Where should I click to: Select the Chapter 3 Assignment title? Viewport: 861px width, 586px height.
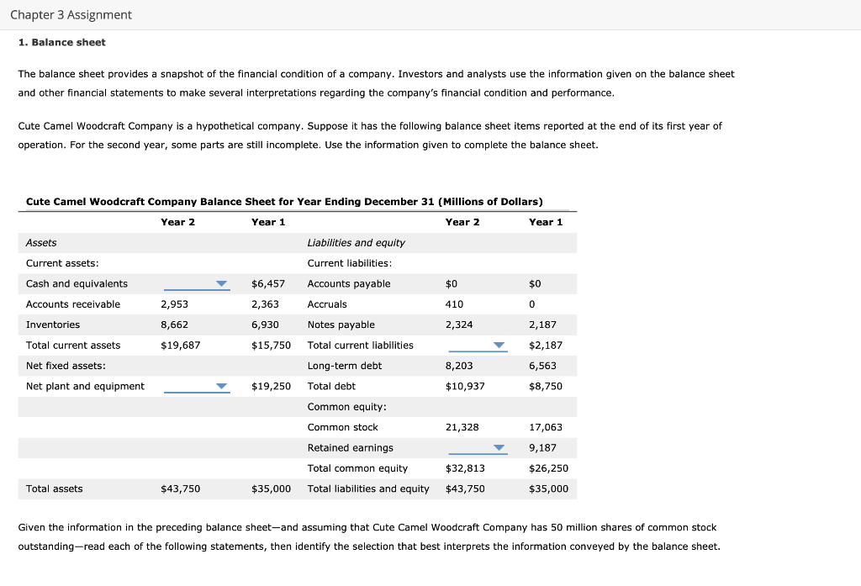(72, 14)
